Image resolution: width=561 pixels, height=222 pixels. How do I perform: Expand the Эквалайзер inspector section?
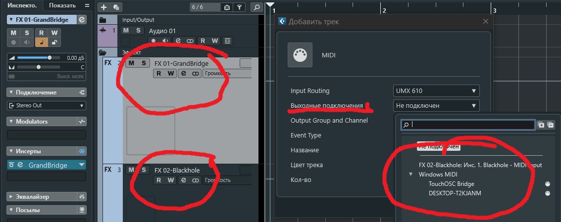click(11, 197)
